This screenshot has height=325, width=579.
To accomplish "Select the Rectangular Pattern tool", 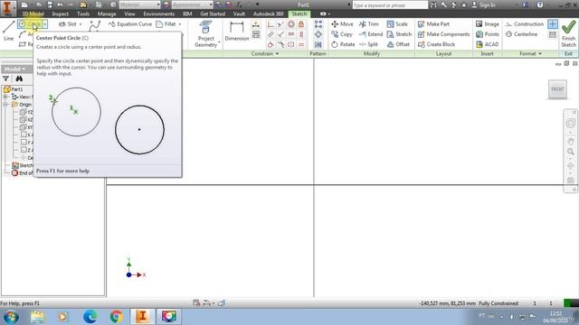I will [x=318, y=24].
